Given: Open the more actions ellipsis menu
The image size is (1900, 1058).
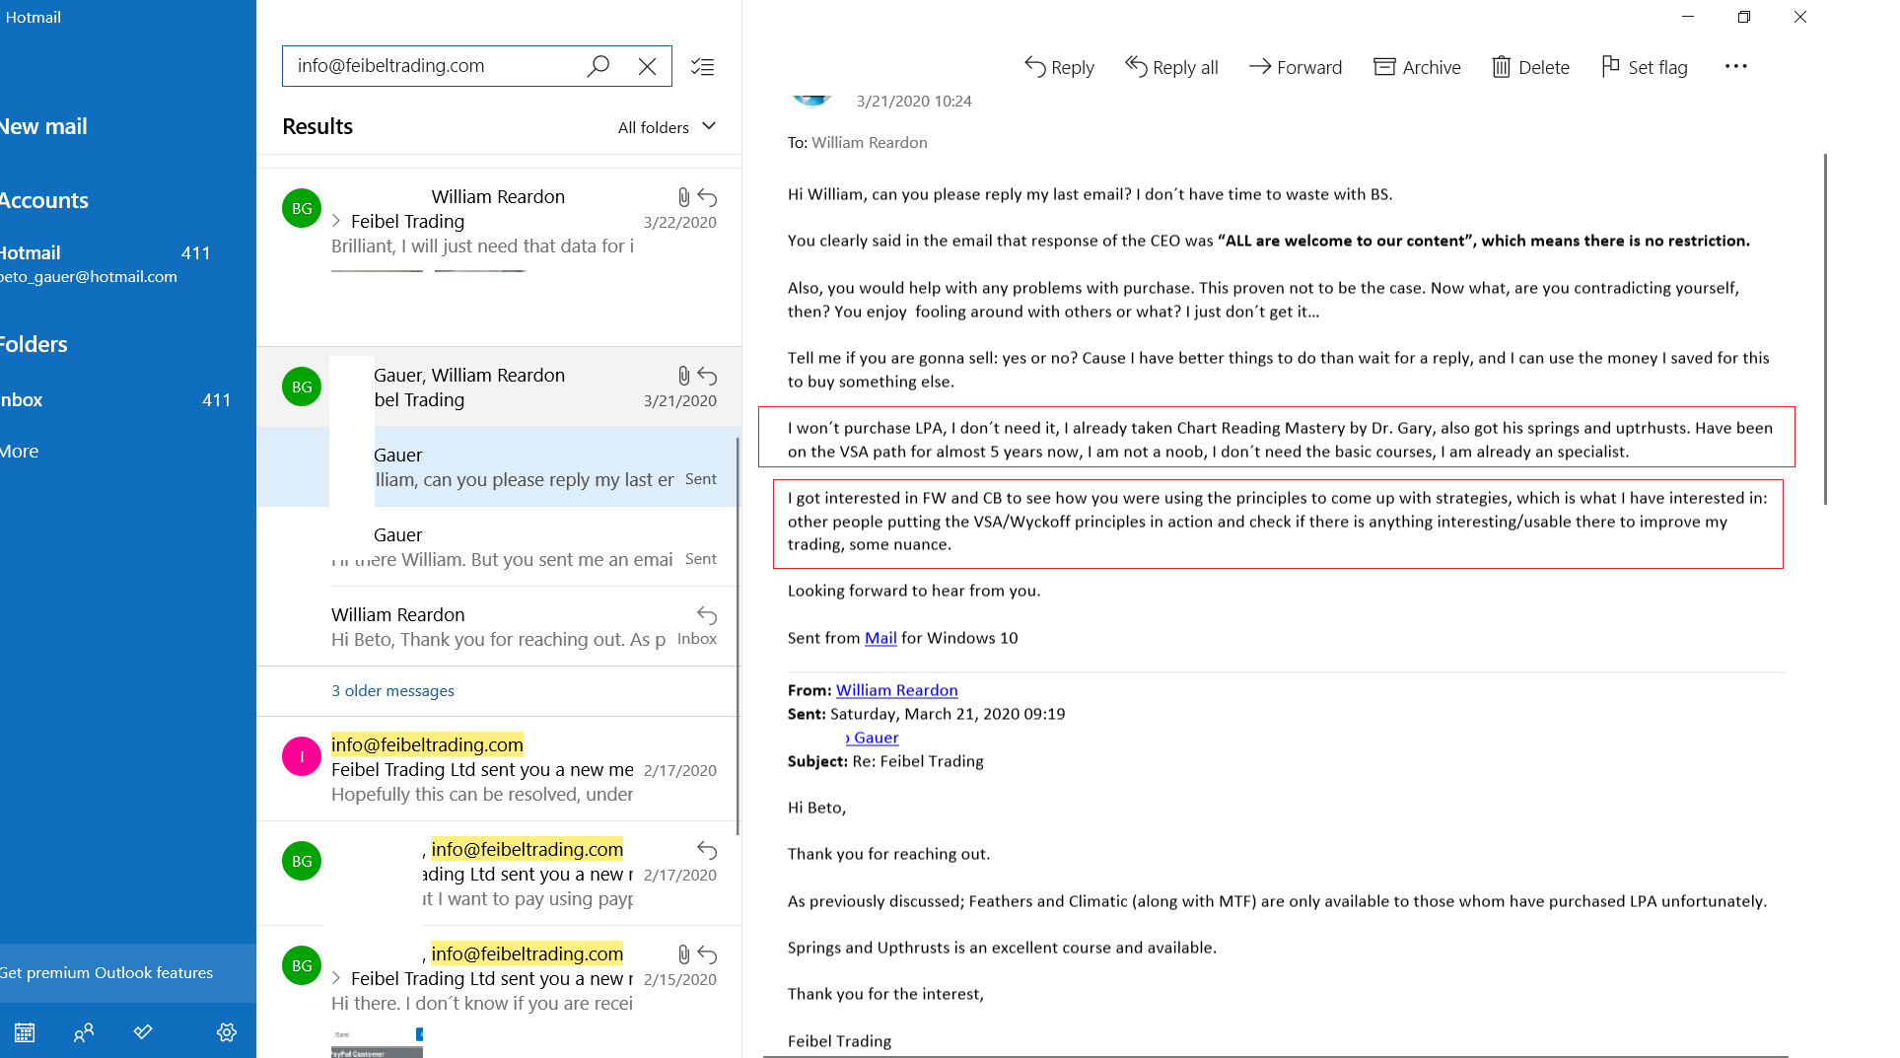Looking at the screenshot, I should pyautogui.click(x=1735, y=66).
